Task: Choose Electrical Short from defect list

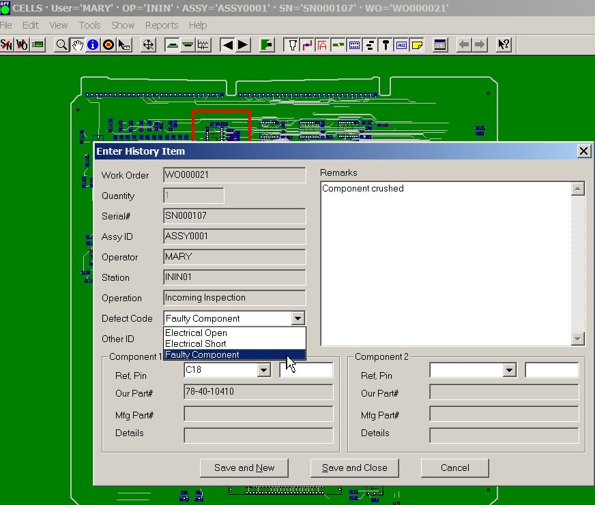Action: tap(234, 343)
